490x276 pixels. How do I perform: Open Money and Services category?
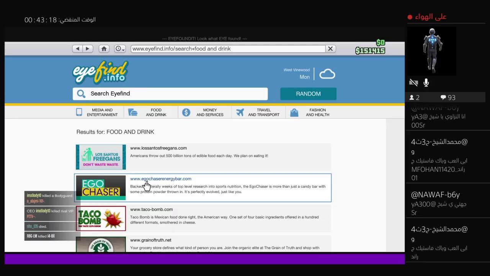click(205, 112)
